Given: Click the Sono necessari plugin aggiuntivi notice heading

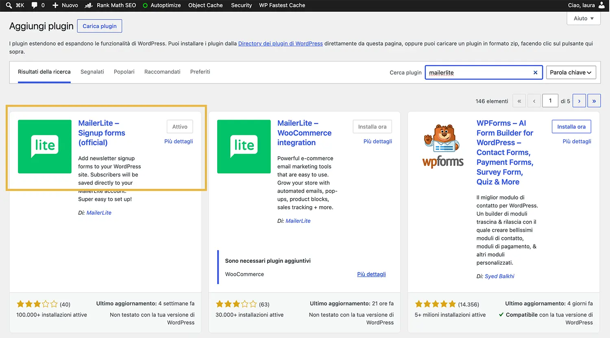Looking at the screenshot, I should click(268, 261).
